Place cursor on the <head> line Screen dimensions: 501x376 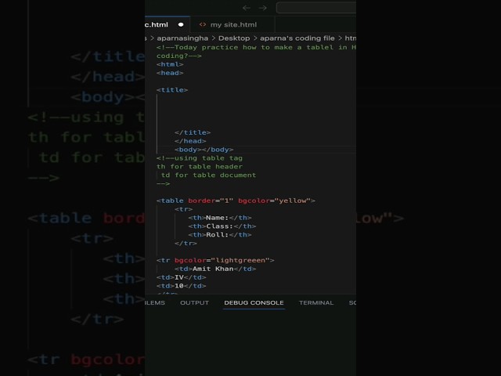coord(170,73)
